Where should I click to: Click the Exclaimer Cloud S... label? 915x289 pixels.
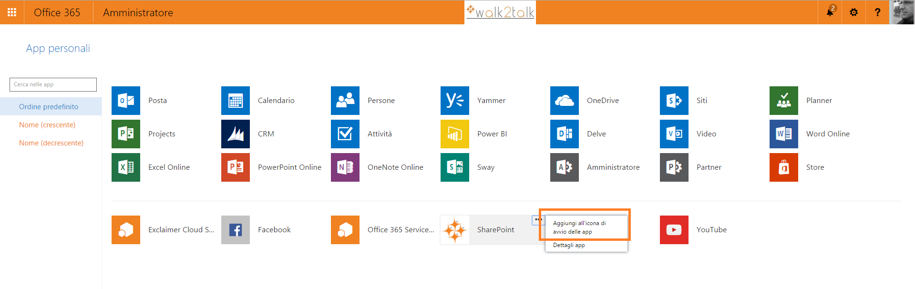pyautogui.click(x=182, y=230)
